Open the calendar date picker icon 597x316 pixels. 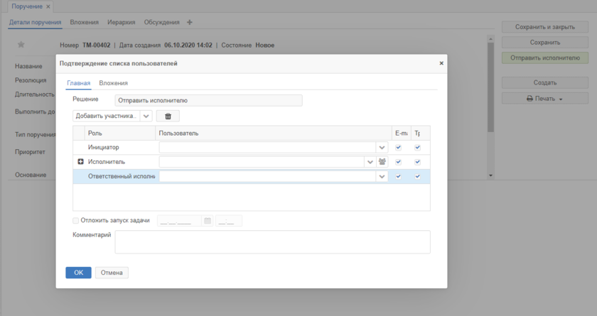point(208,221)
